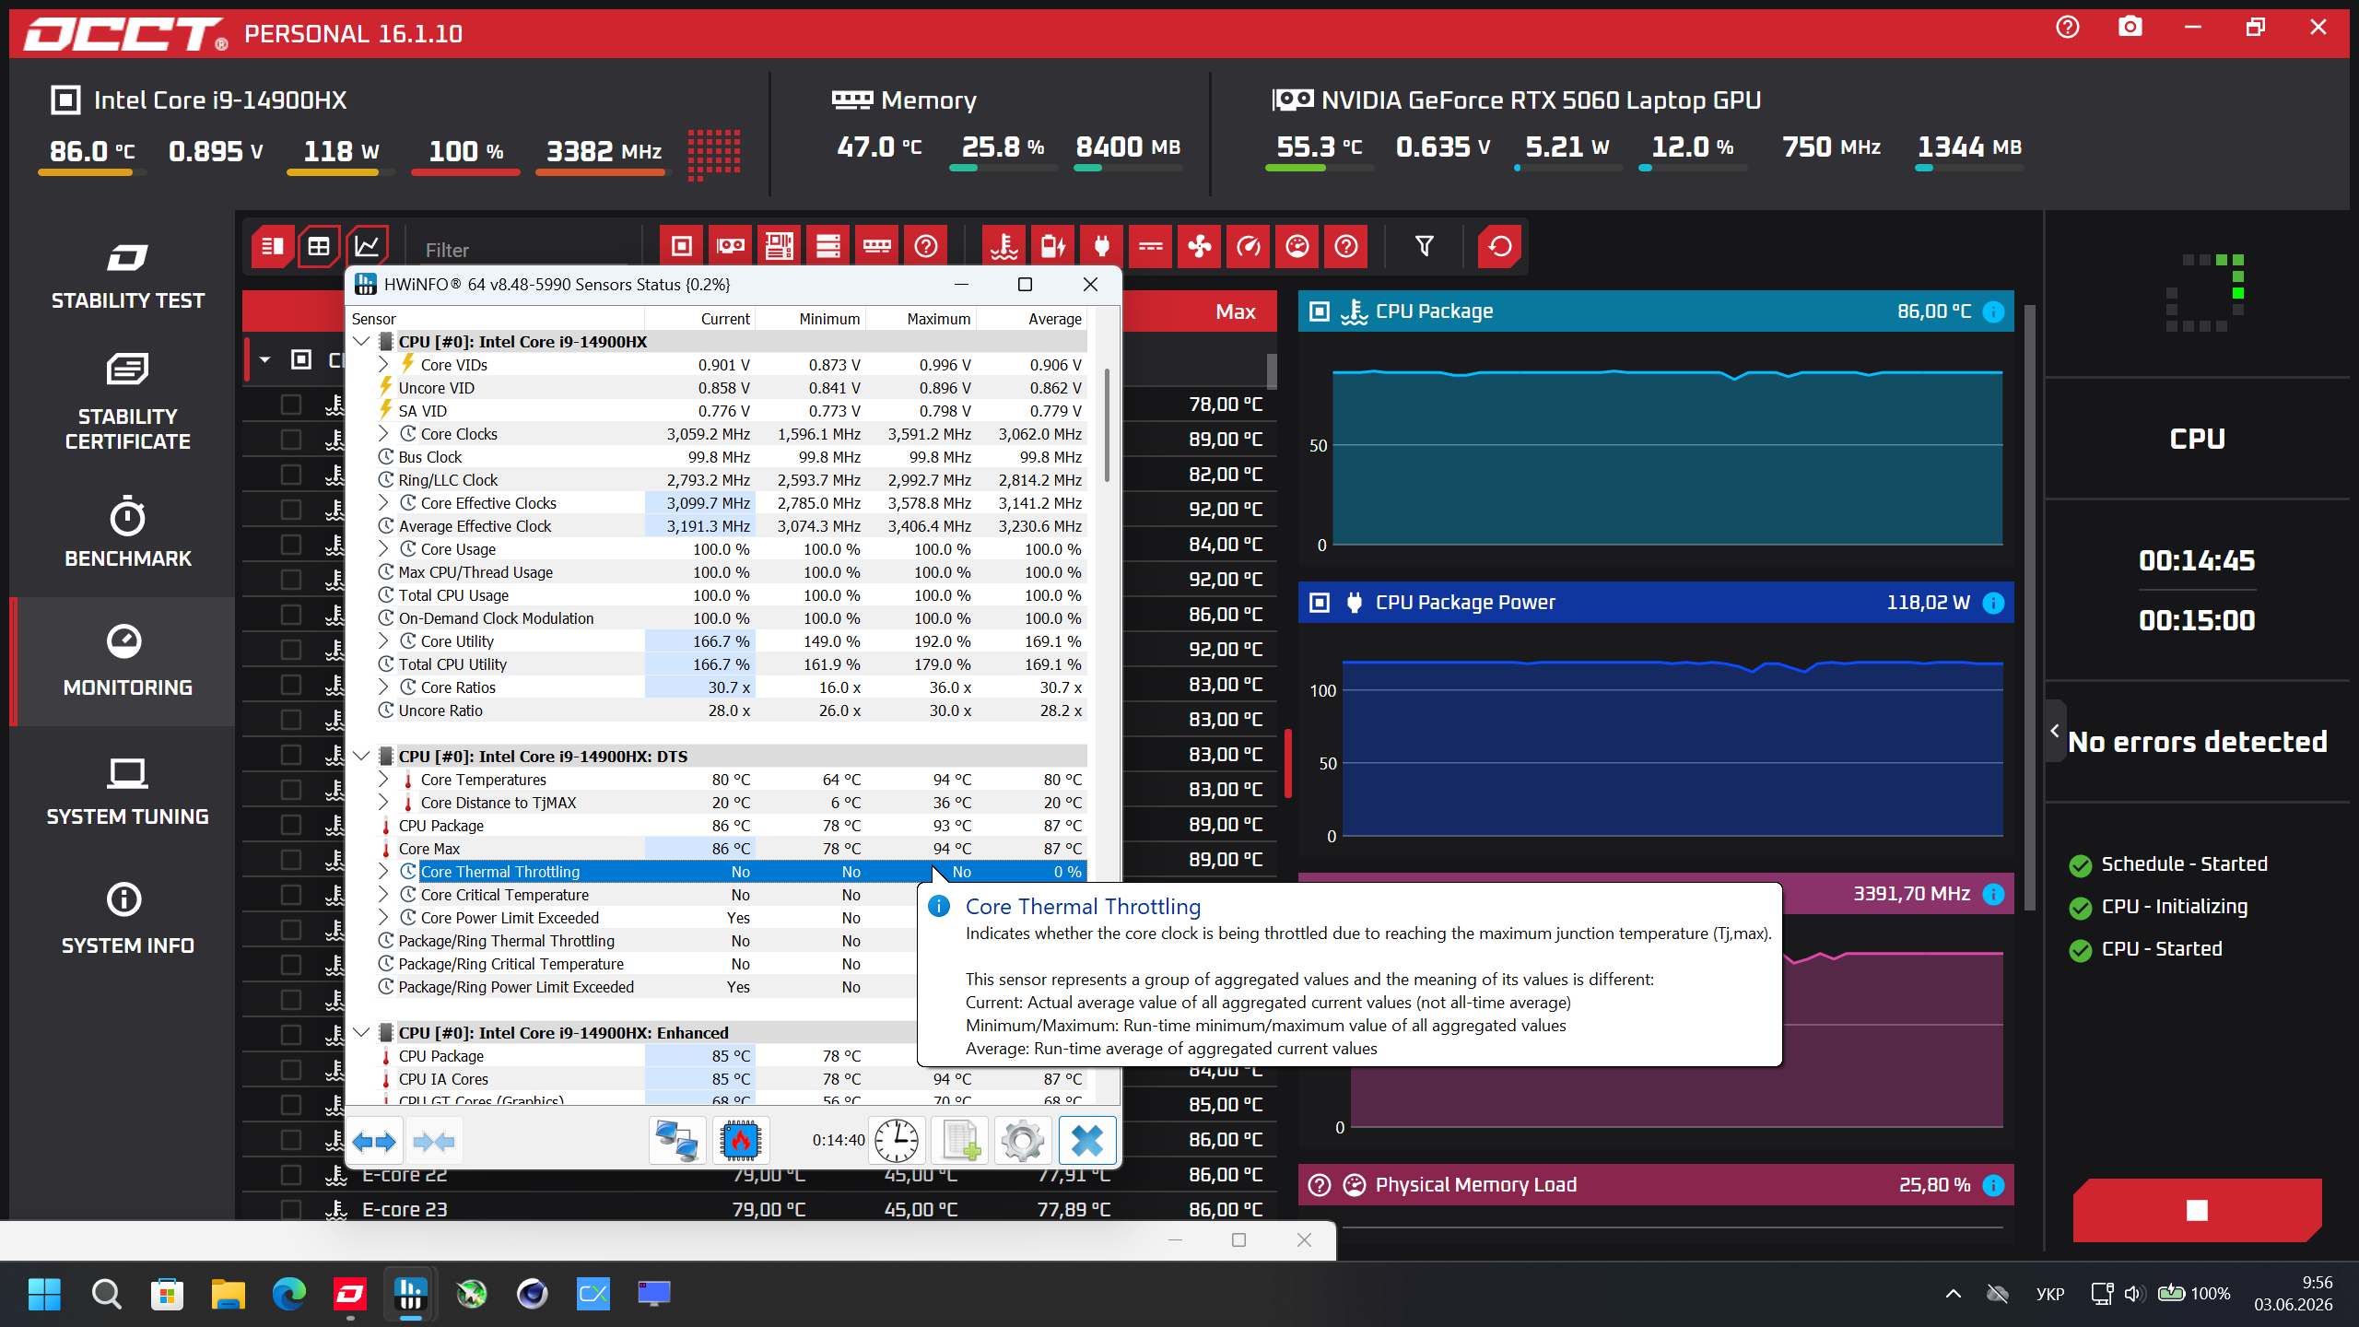Screen dimensions: 2359x1327
Task: Expand the Core Clocks row
Action: [384, 434]
